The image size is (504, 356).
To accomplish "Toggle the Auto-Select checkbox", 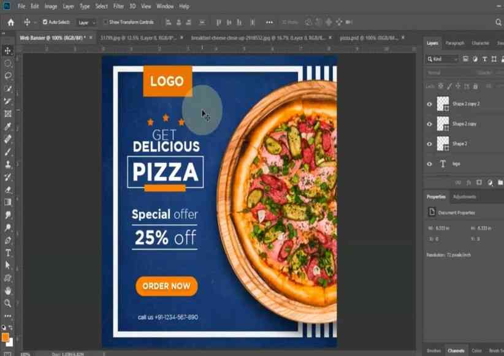I will [45, 22].
